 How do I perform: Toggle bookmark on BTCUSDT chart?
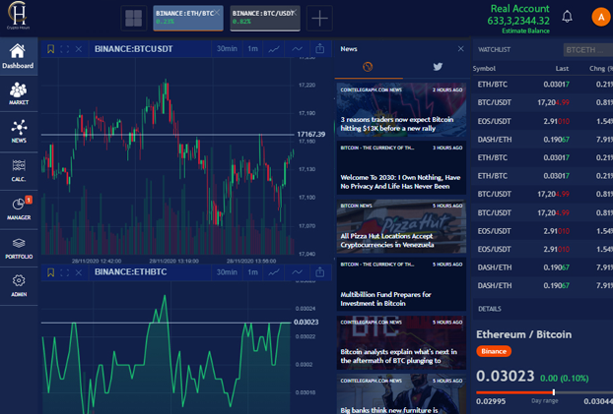(51, 48)
